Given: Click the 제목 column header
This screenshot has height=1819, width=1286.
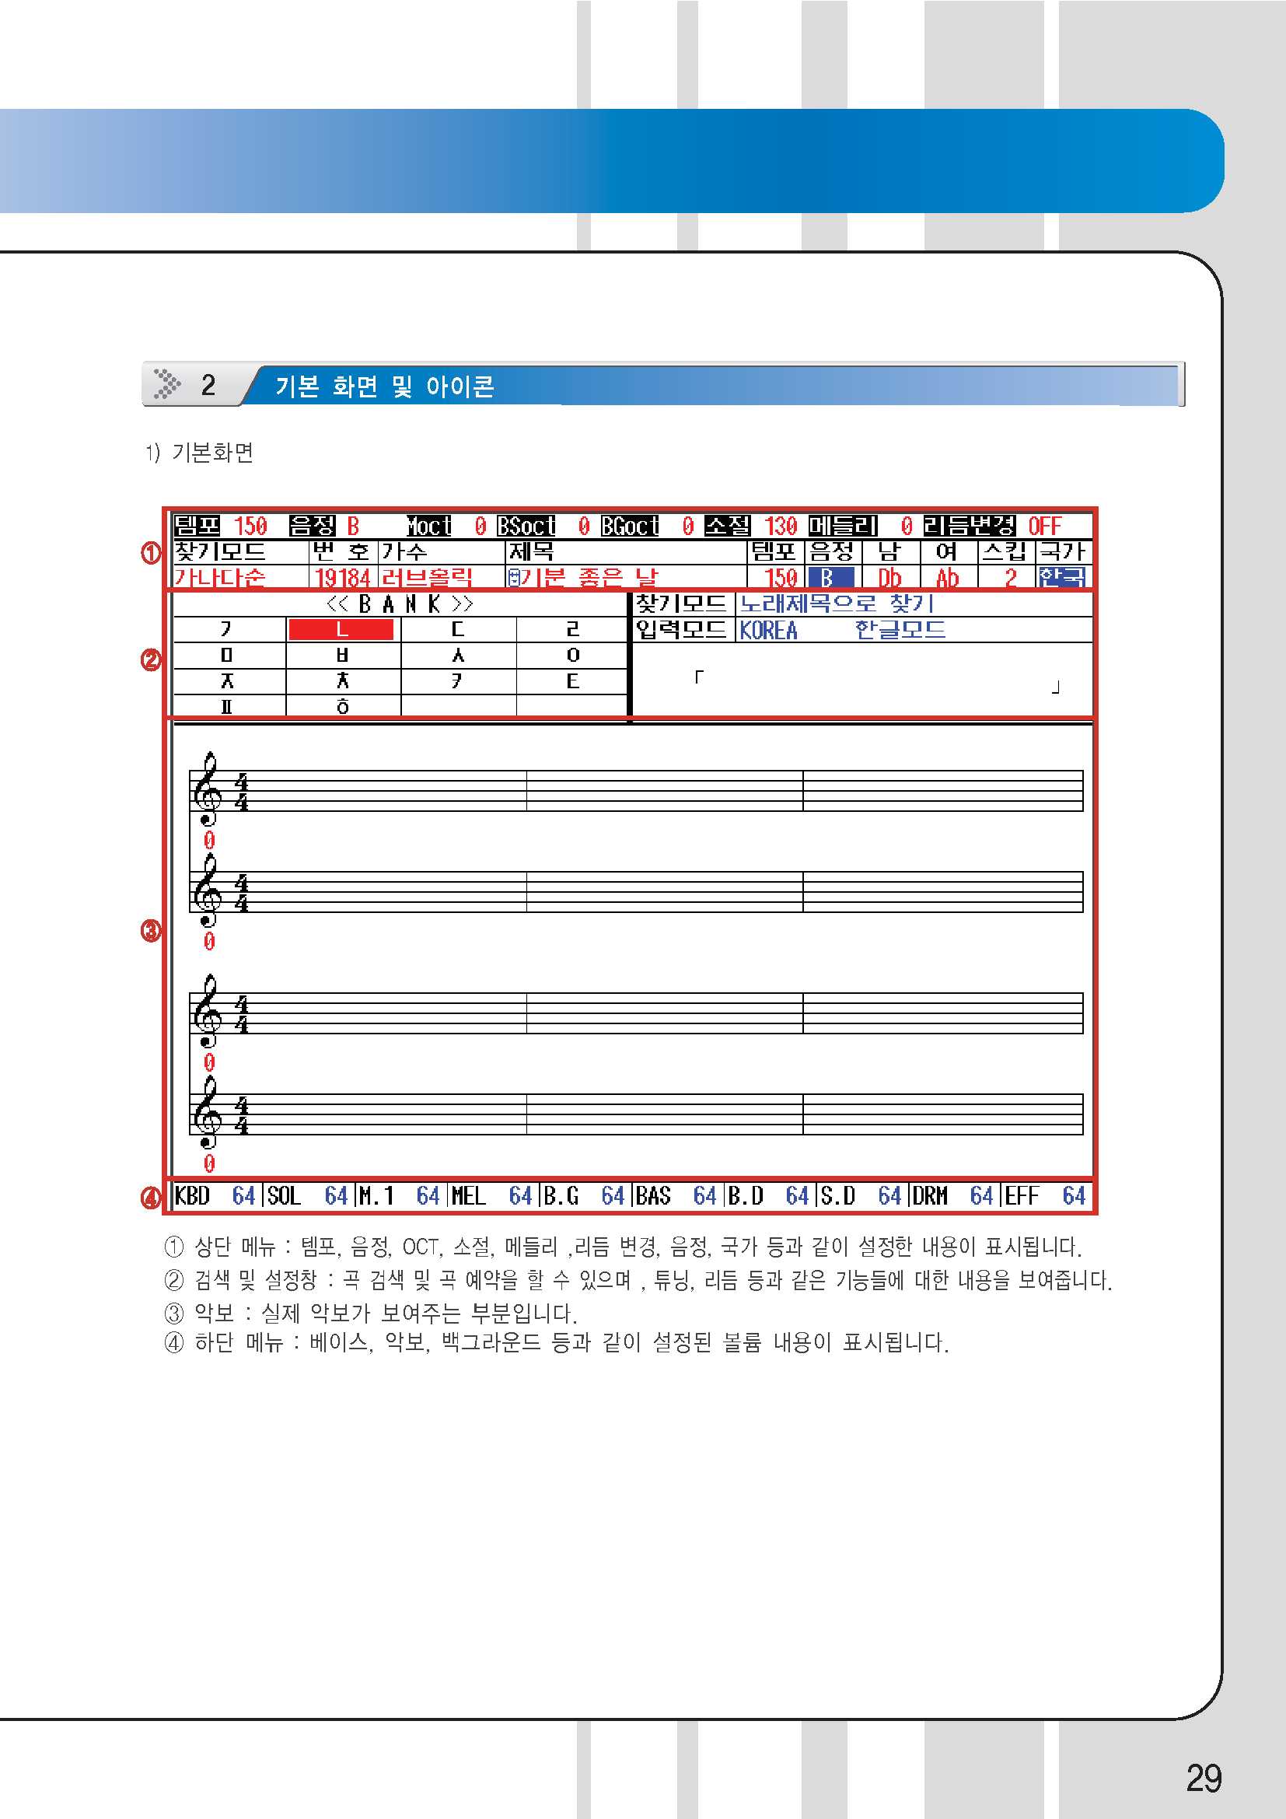Looking at the screenshot, I should coord(530,551).
